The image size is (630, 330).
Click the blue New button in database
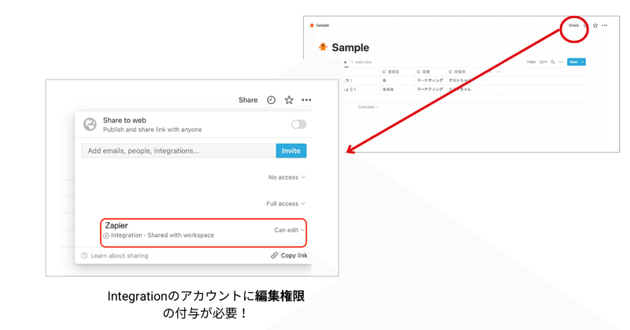click(x=573, y=62)
